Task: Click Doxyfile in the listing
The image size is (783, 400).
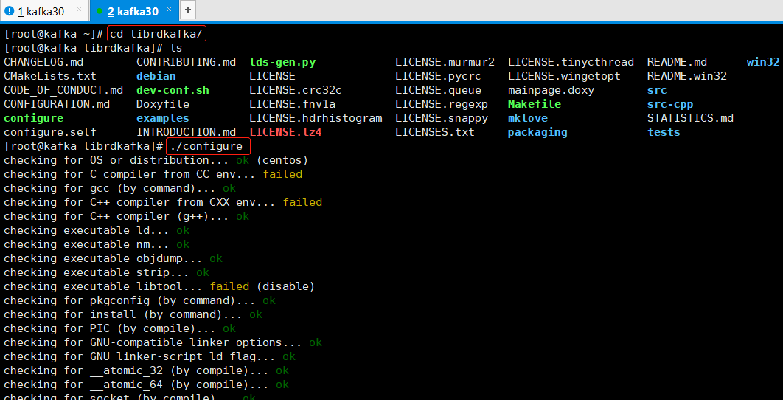Action: click(163, 104)
